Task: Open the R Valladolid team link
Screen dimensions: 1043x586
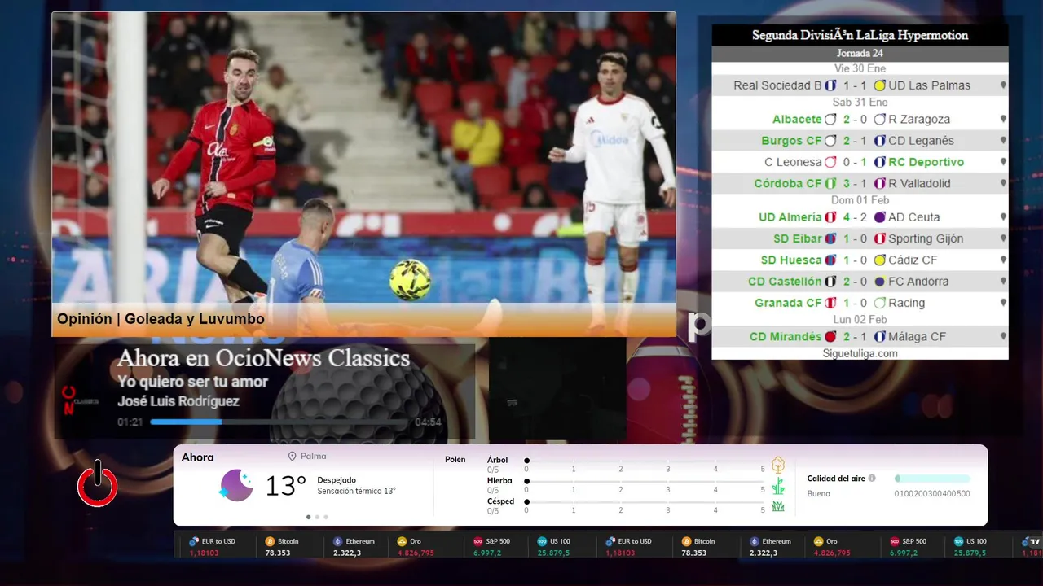Action: point(919,183)
